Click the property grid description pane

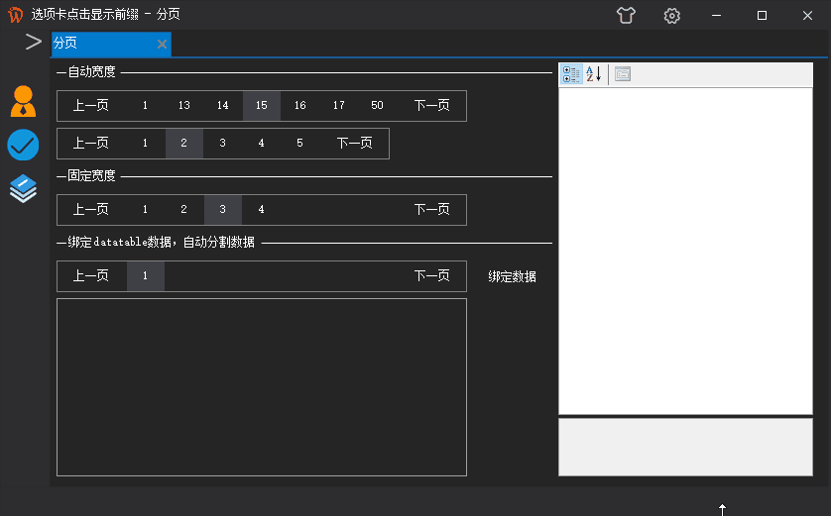(x=685, y=447)
